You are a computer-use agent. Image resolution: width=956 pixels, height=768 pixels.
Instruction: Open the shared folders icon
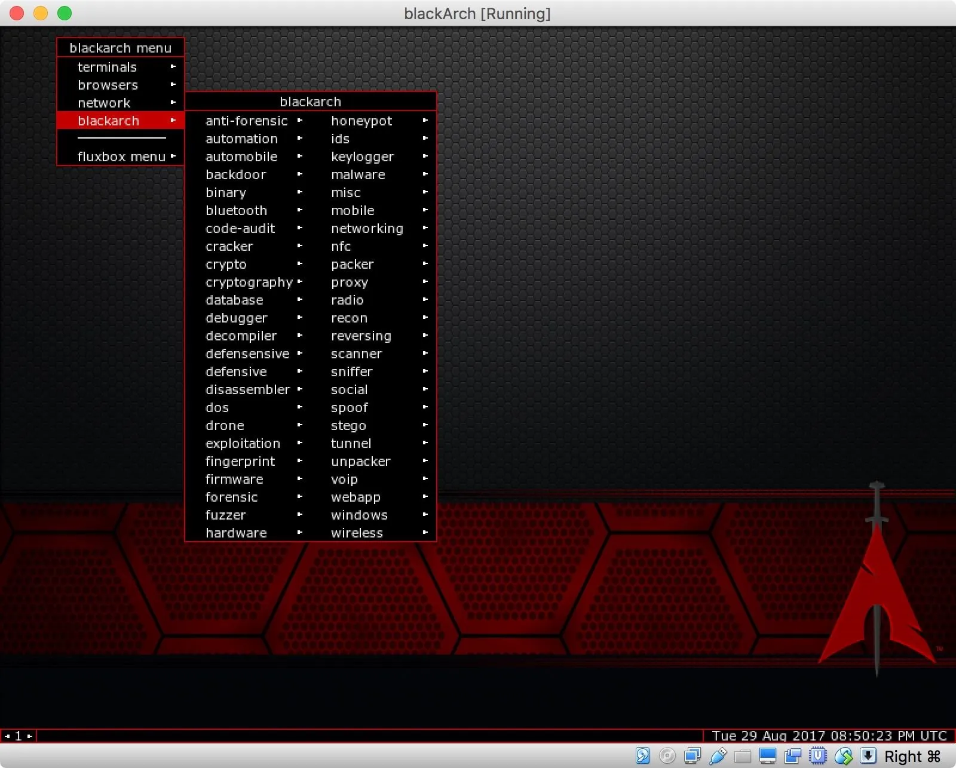coord(743,755)
